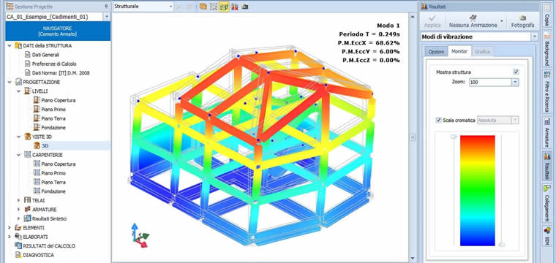Open Filtro e Ricerca side panel
The image size is (556, 263).
point(546,92)
